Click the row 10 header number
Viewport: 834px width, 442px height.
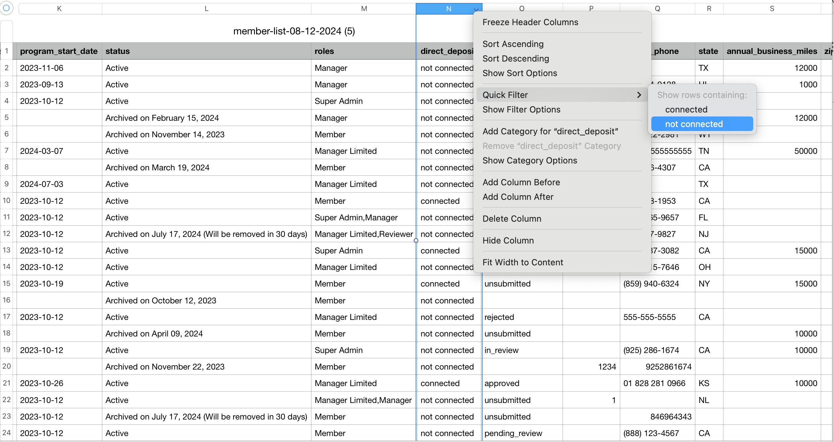pos(7,200)
